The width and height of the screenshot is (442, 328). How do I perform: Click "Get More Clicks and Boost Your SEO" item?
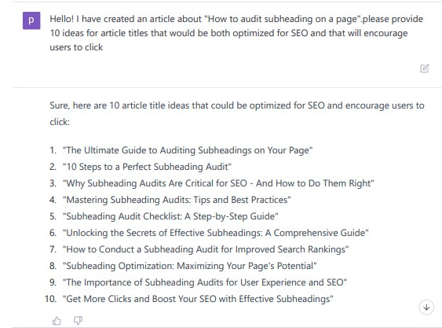(198, 299)
